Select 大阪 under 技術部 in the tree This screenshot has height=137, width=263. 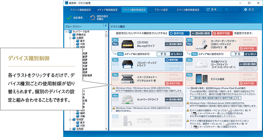(82, 126)
